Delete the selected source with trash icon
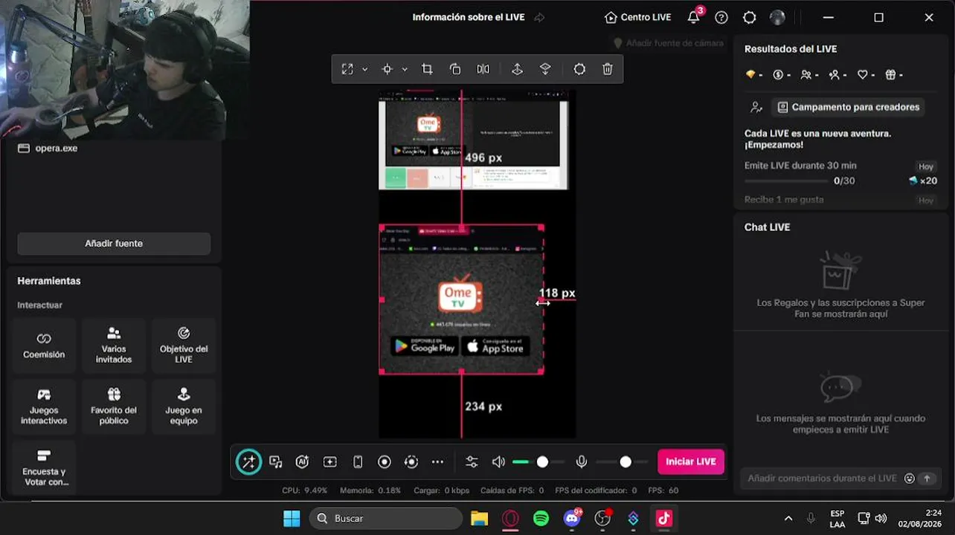 pos(608,69)
